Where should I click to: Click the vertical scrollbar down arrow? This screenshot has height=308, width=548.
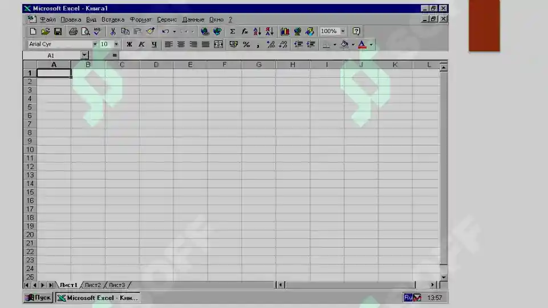[x=444, y=277]
